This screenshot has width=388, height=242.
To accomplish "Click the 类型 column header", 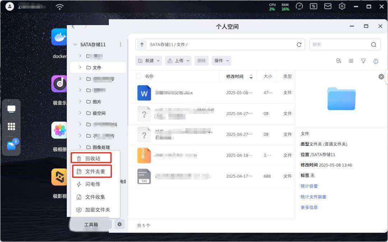I will pos(287,76).
